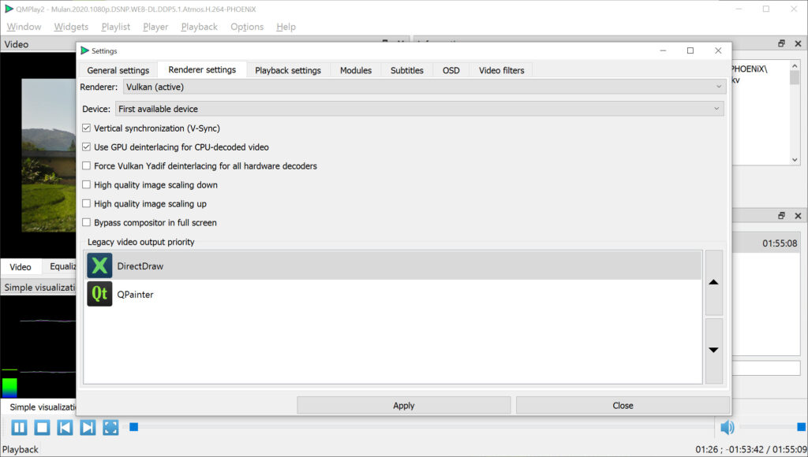Check Force Vulkan Yadif deinterlacing option
Image resolution: width=808 pixels, height=457 pixels.
(86, 165)
